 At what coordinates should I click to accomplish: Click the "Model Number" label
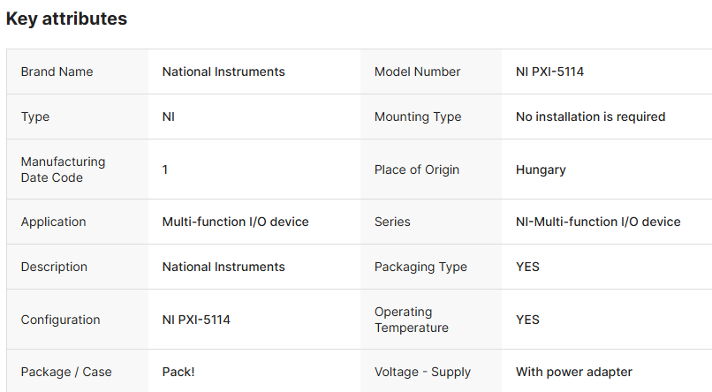pyautogui.click(x=417, y=72)
